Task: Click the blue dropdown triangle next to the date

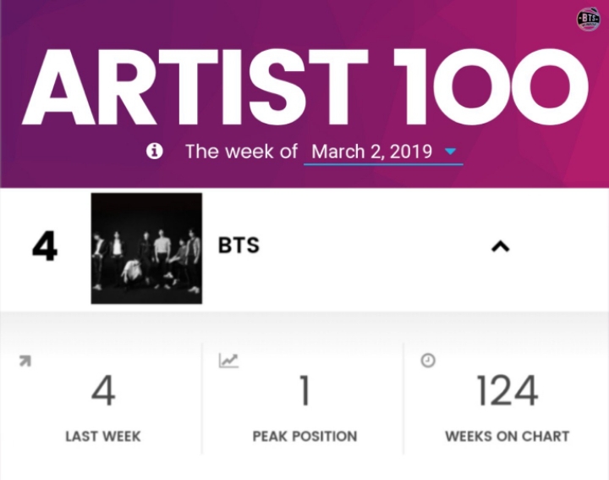Action: click(x=450, y=152)
